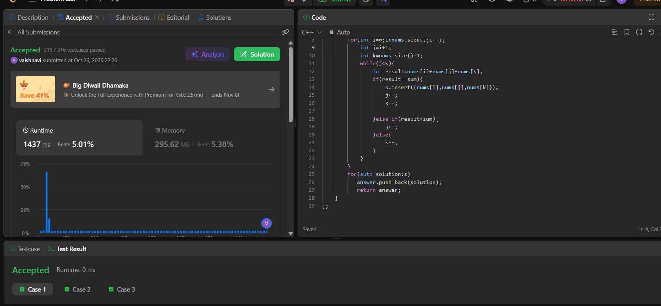Click the tallest blue bar in the runtime chart

coord(46,202)
